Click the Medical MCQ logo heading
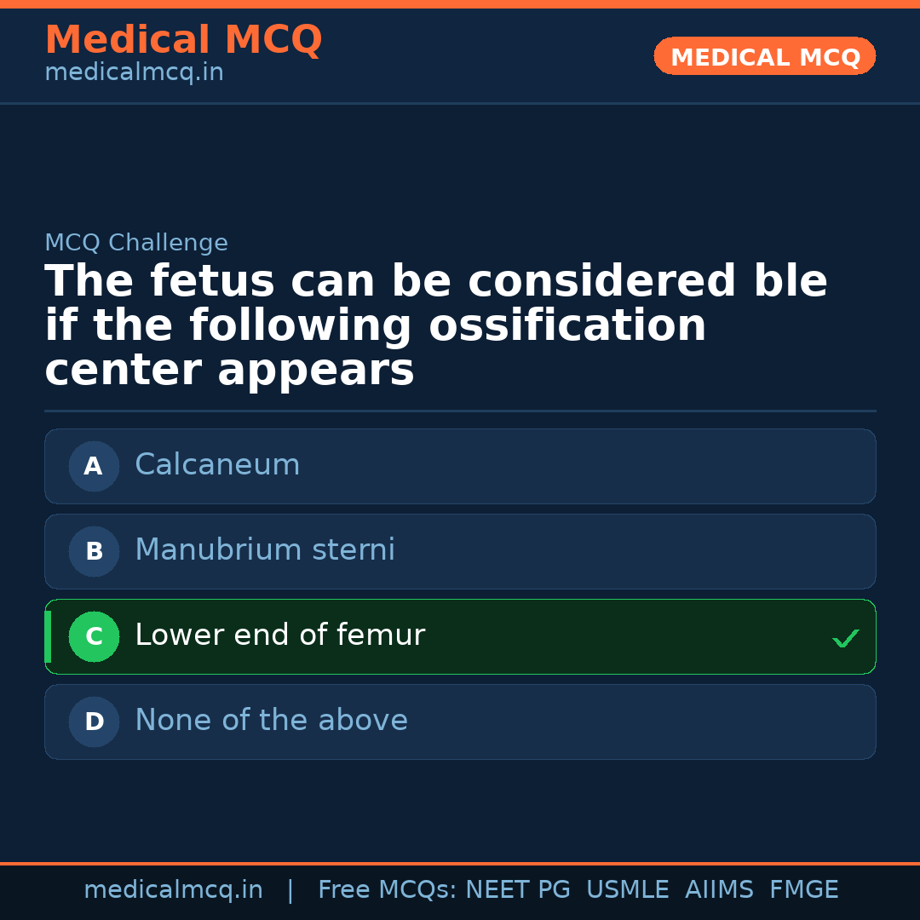This screenshot has height=920, width=920. click(183, 39)
